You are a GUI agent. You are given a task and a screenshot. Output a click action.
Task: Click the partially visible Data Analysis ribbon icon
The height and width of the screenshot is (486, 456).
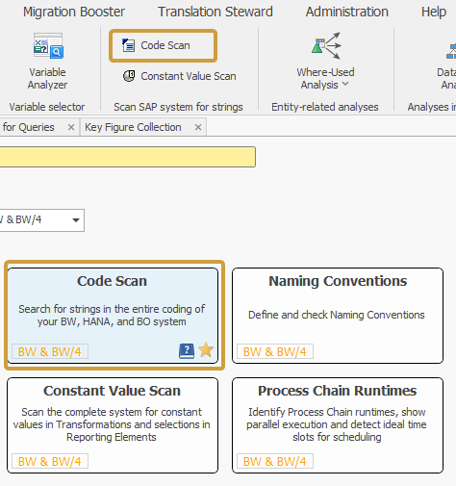coord(451,51)
